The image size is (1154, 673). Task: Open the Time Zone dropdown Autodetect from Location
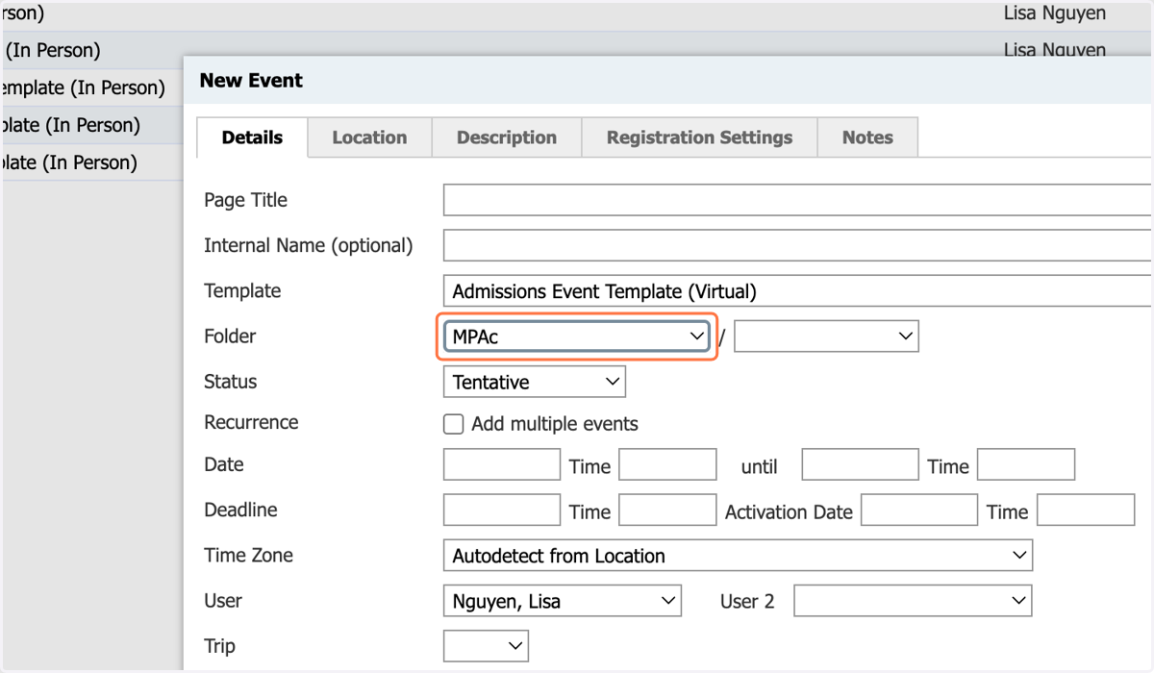(738, 555)
